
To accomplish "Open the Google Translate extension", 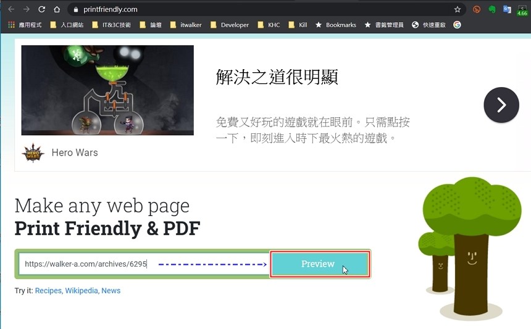I will (507, 9).
